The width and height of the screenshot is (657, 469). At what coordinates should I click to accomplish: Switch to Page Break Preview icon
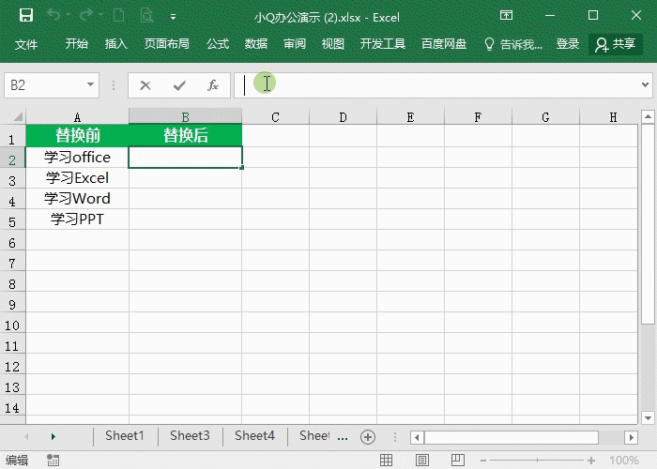pyautogui.click(x=458, y=461)
